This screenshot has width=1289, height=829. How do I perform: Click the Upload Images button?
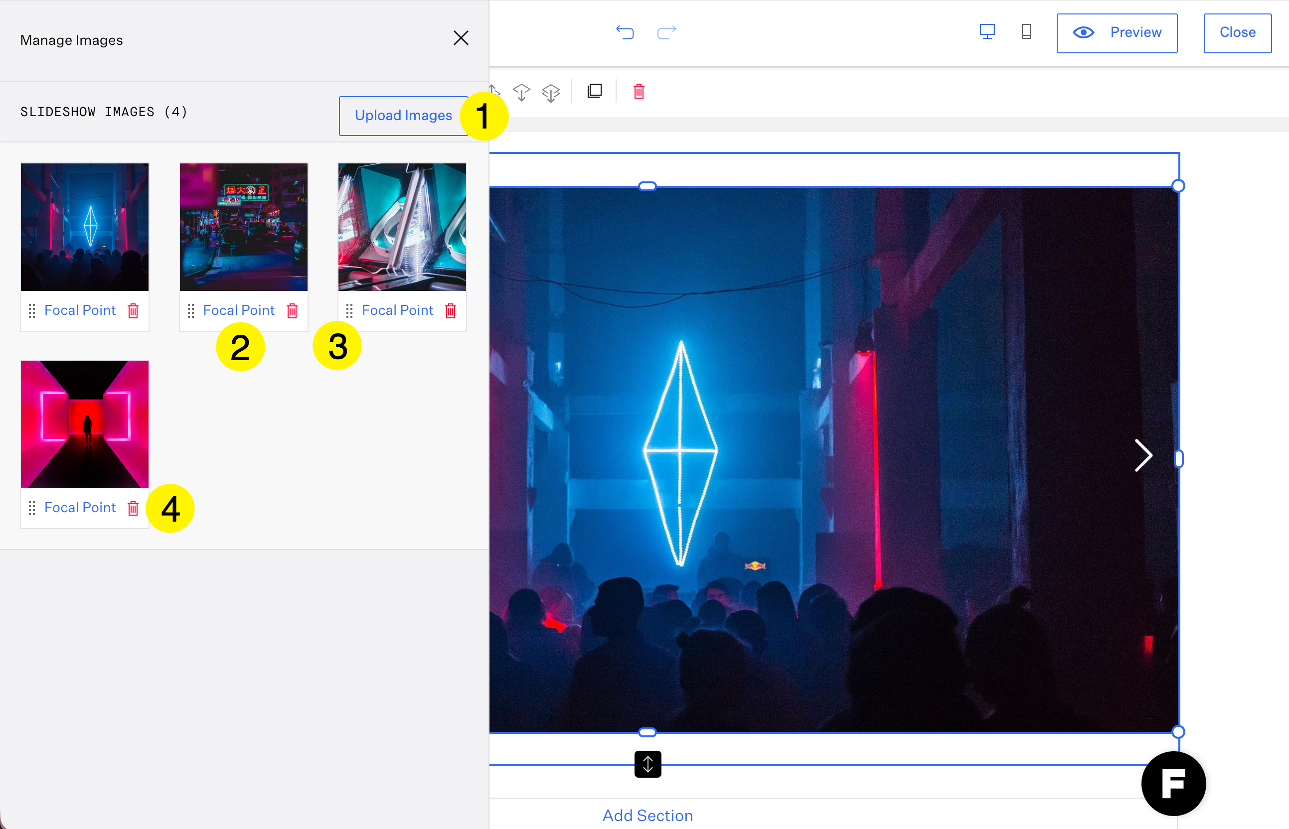point(403,116)
